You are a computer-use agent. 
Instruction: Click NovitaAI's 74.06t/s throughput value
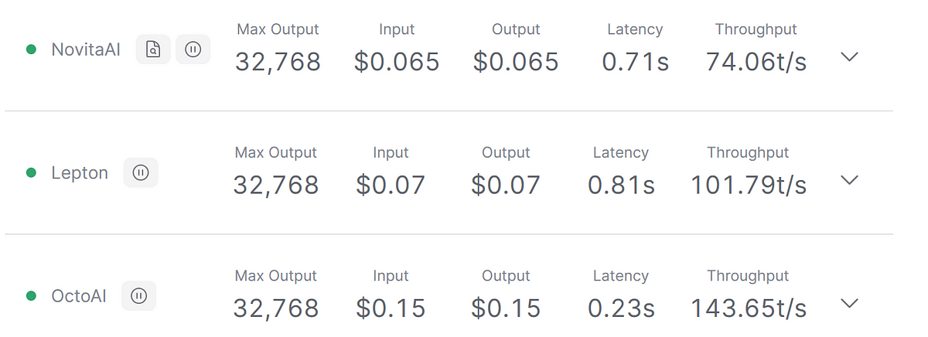[756, 62]
